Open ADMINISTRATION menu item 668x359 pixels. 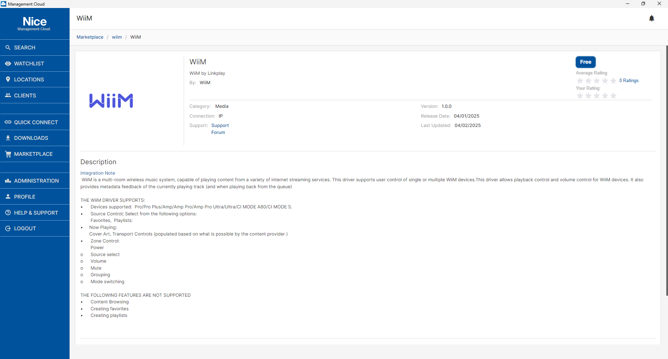[35, 181]
